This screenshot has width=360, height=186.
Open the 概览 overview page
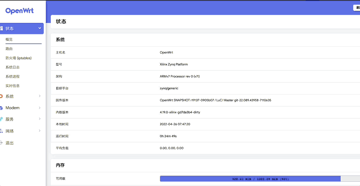pos(9,39)
